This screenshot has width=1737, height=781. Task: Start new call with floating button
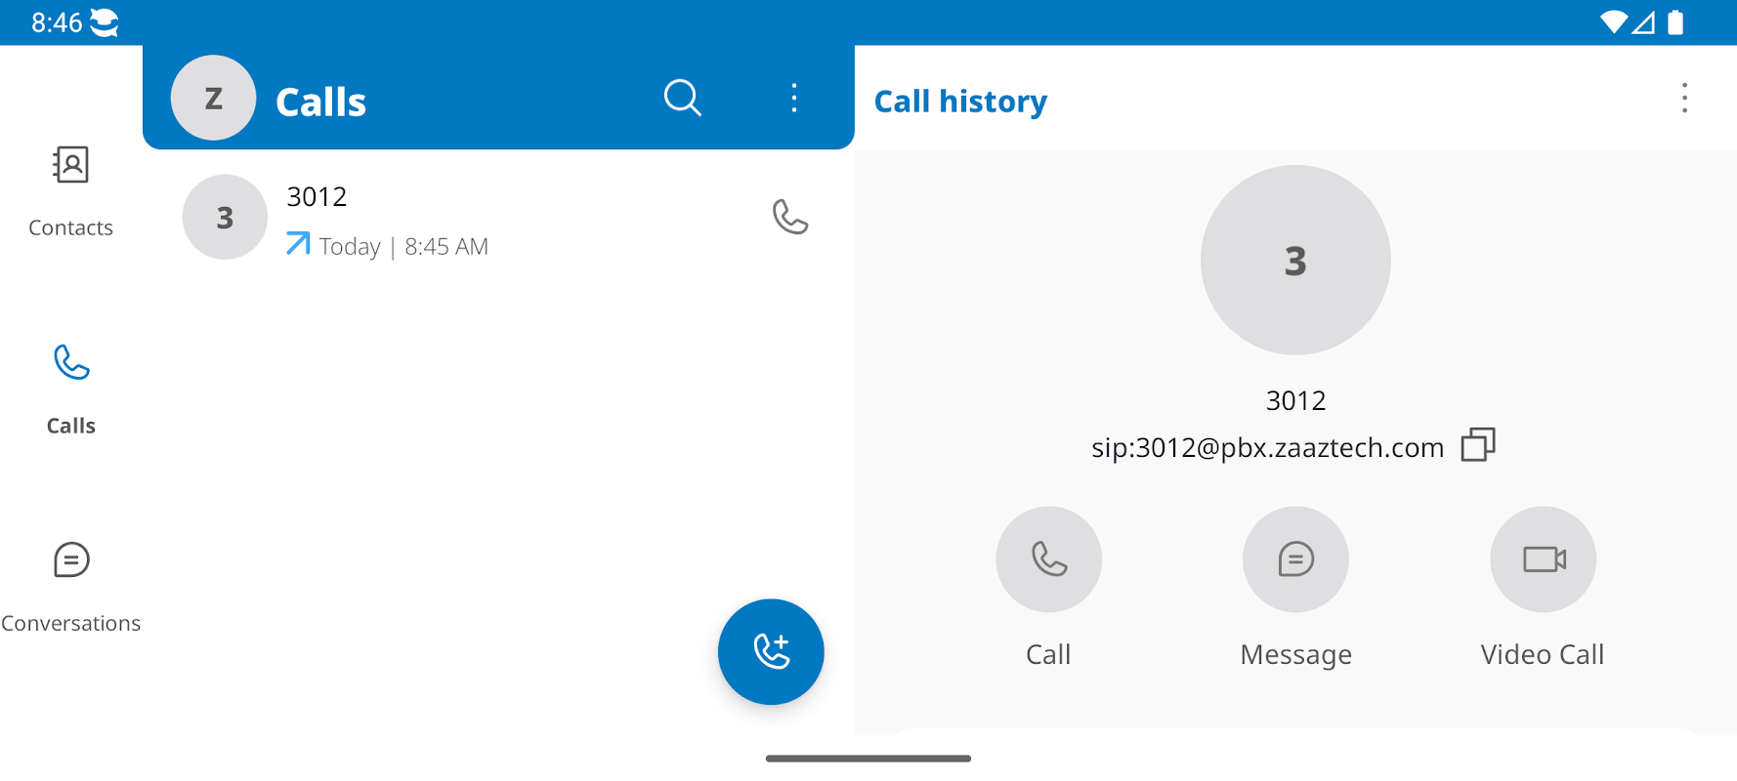tap(770, 651)
